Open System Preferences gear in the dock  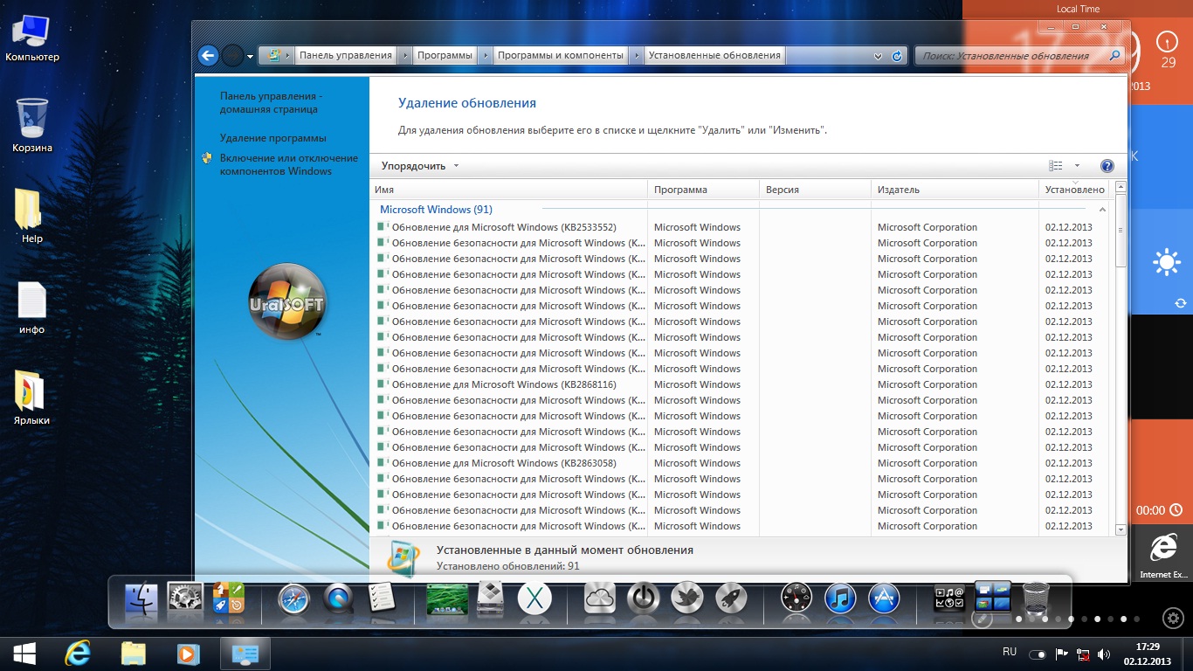pyautogui.click(x=184, y=599)
